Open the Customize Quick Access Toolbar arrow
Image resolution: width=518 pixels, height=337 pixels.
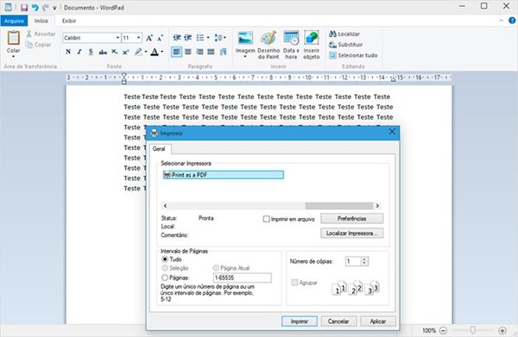coord(54,8)
